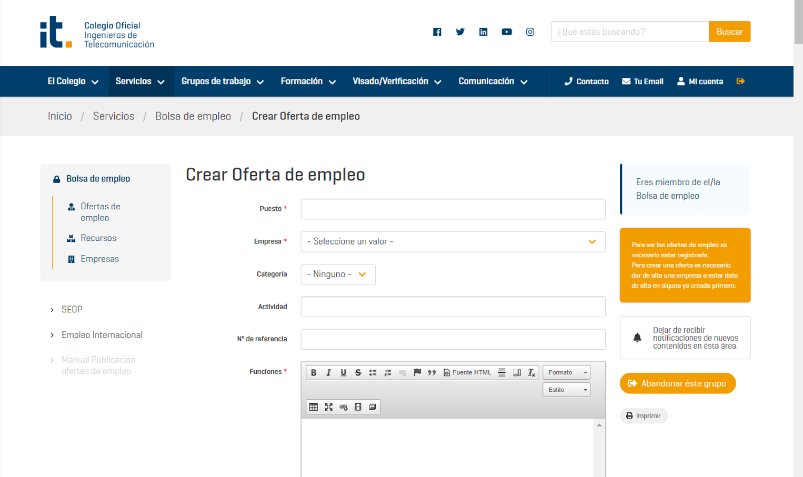Open the Grupos de trabajo menu

click(x=222, y=82)
